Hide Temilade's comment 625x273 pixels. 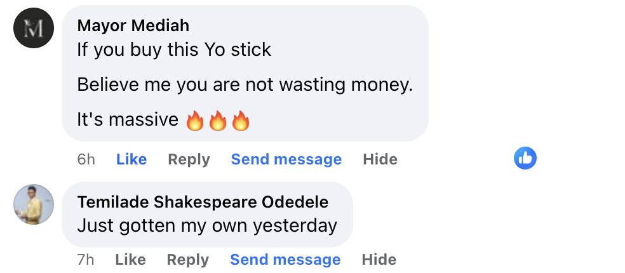pos(379,260)
